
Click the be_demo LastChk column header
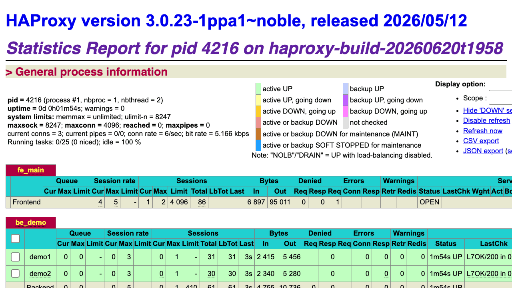pyautogui.click(x=488, y=244)
